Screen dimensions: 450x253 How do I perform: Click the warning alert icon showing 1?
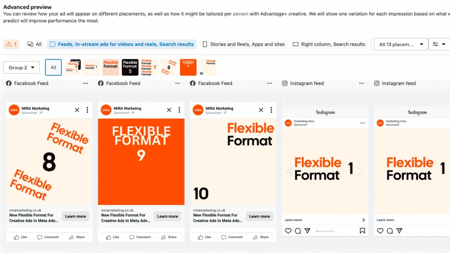coord(11,44)
